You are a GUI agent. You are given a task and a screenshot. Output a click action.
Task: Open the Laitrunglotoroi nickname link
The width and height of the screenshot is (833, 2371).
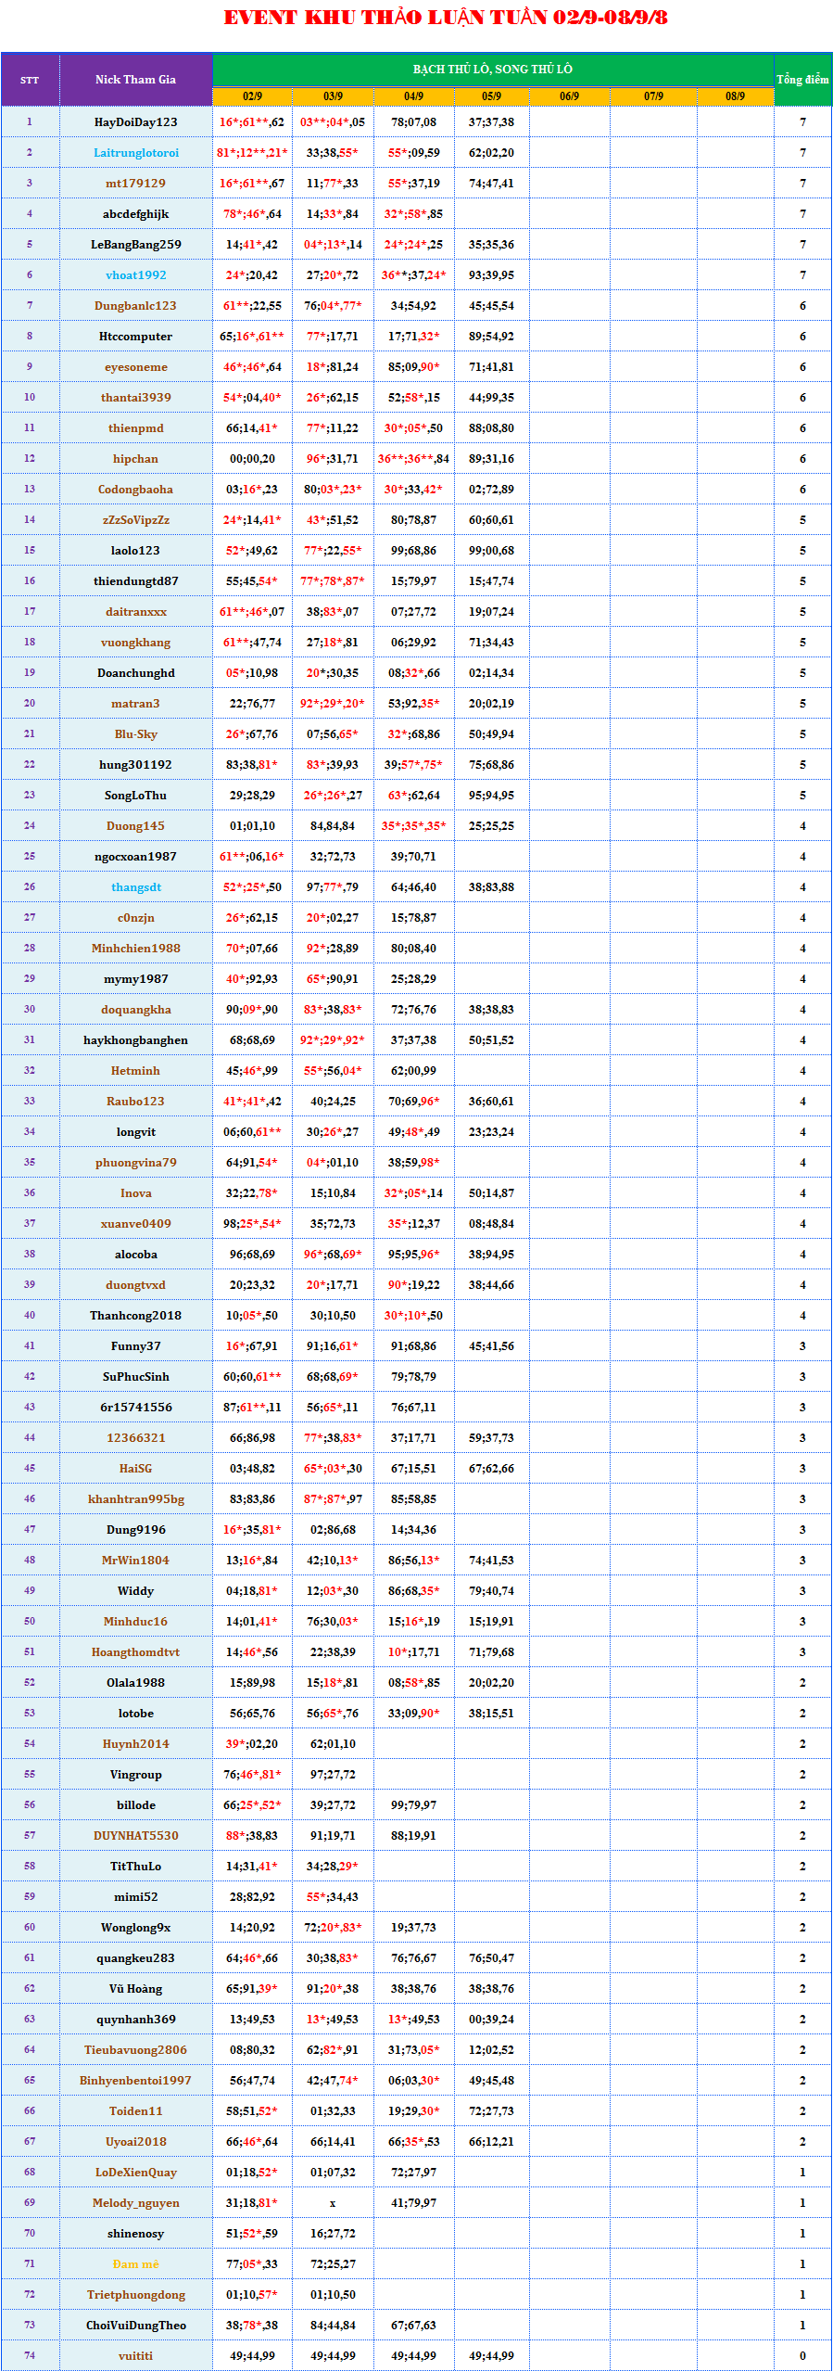point(136,153)
